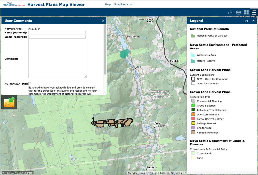The width and height of the screenshot is (258, 175).
Task: Click the download icon in the toolbar
Action: 230,12
